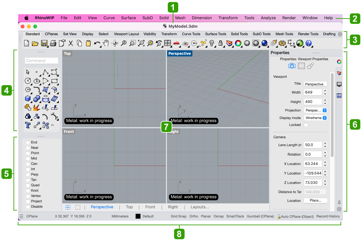Open the Layers panel from right sidebar
Viewport: 362px width, 240px height.
[x=339, y=73]
